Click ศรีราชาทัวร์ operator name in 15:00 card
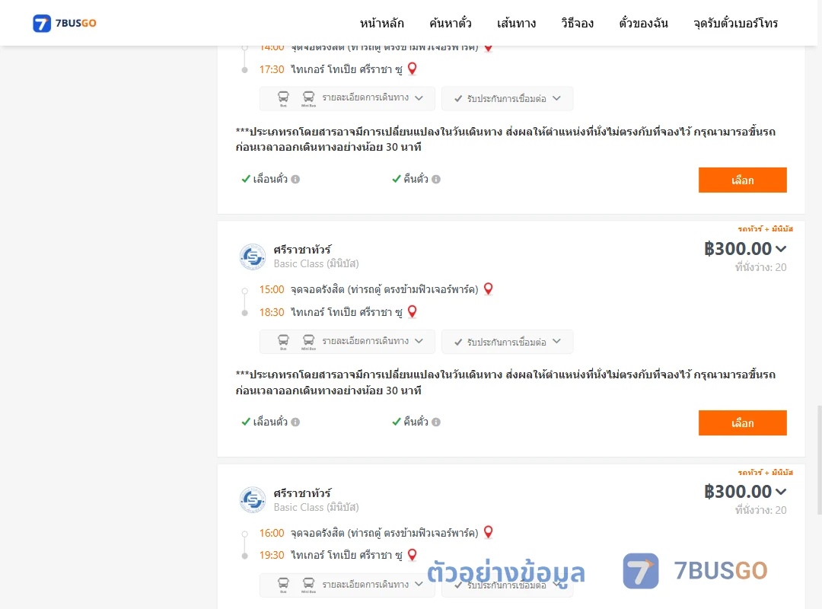 tap(302, 249)
